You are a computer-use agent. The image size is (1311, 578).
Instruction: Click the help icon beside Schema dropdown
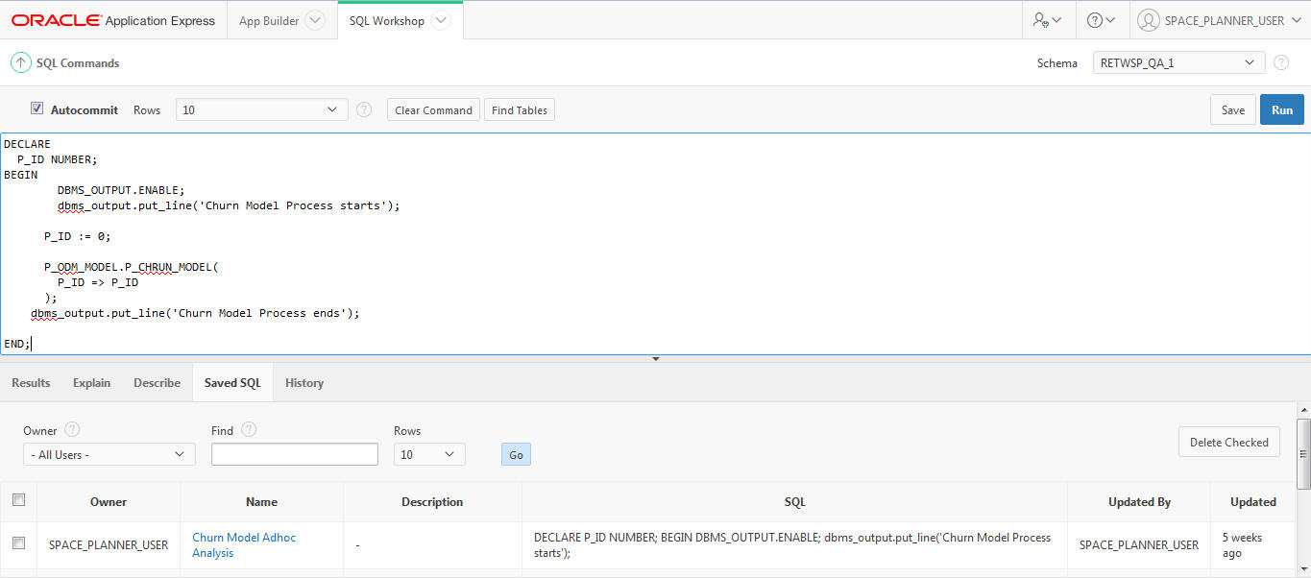1281,62
